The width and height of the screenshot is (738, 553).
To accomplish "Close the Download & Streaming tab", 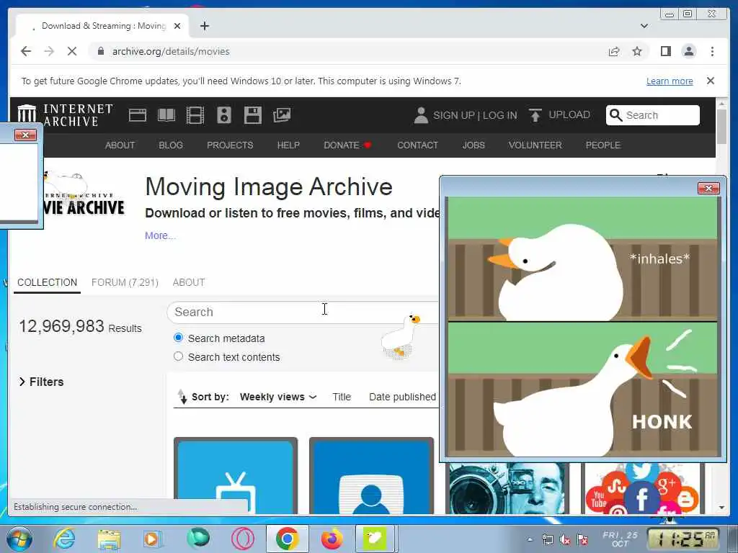I will click(x=177, y=26).
